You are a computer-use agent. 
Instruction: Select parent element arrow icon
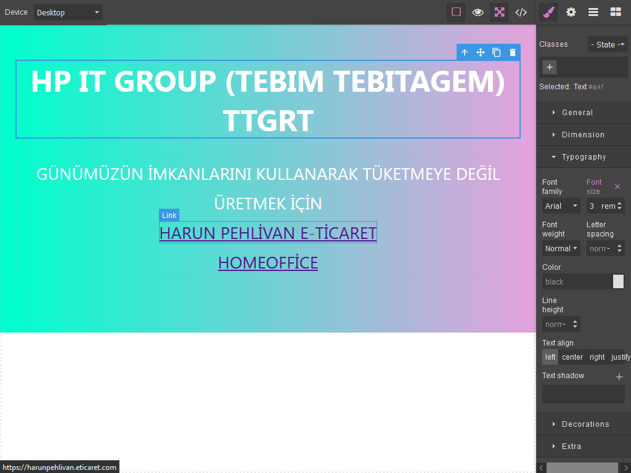click(x=465, y=52)
